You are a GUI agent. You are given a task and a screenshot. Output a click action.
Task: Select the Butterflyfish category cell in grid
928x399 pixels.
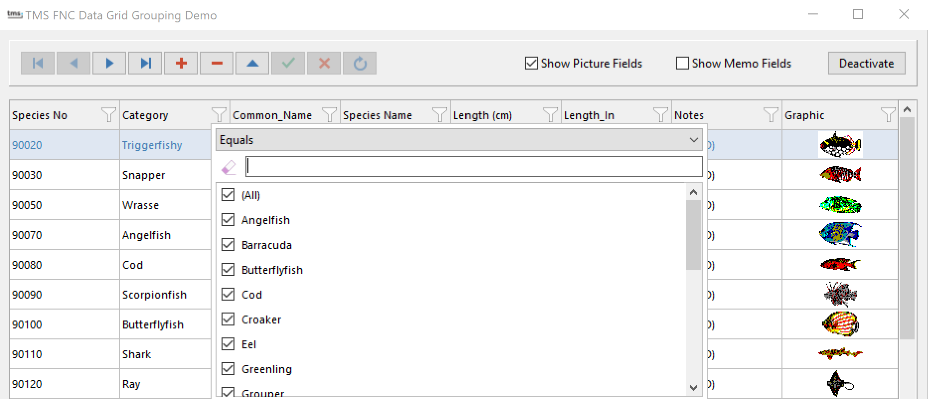click(165, 324)
